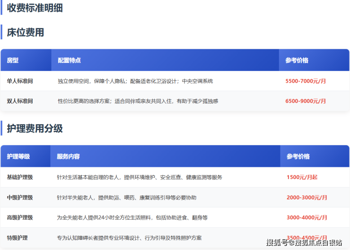
Task: Click 参考价格 header in bed fee table
Action: click(x=297, y=60)
